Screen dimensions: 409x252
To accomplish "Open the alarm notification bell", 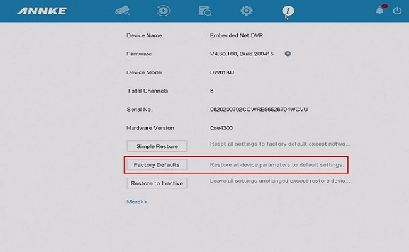I will coord(380,11).
